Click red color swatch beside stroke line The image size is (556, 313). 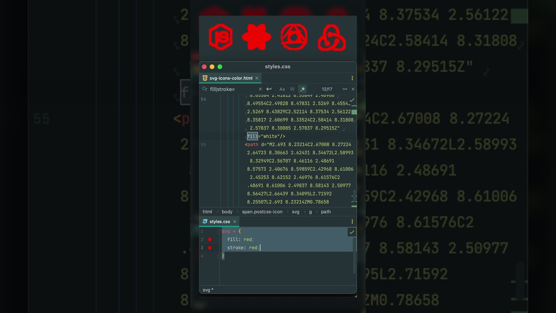pos(210,248)
